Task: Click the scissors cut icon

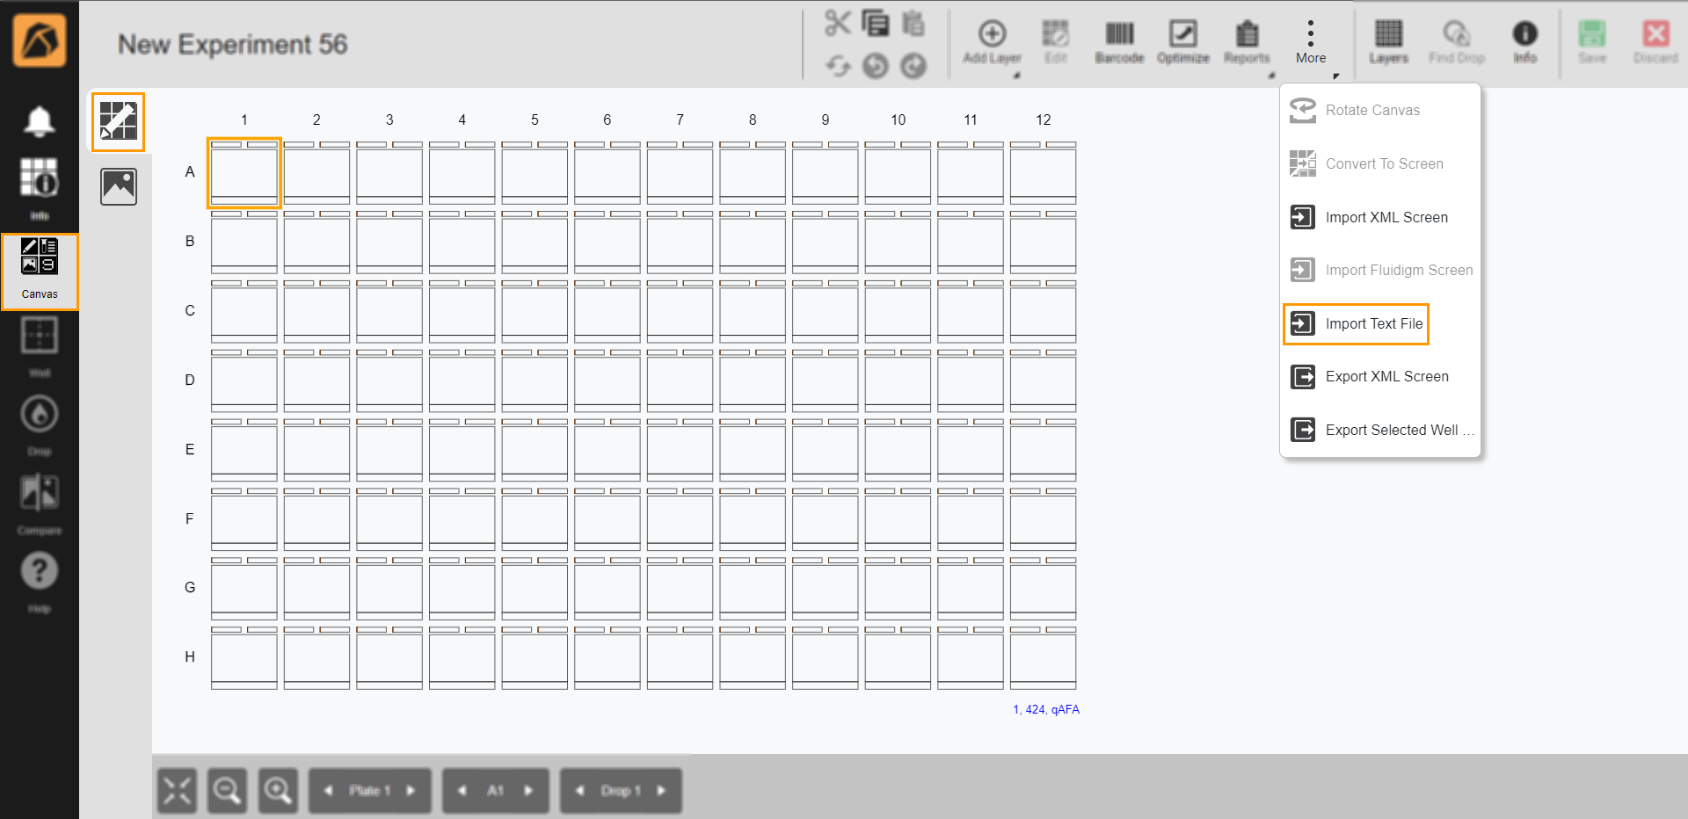Action: (x=837, y=23)
